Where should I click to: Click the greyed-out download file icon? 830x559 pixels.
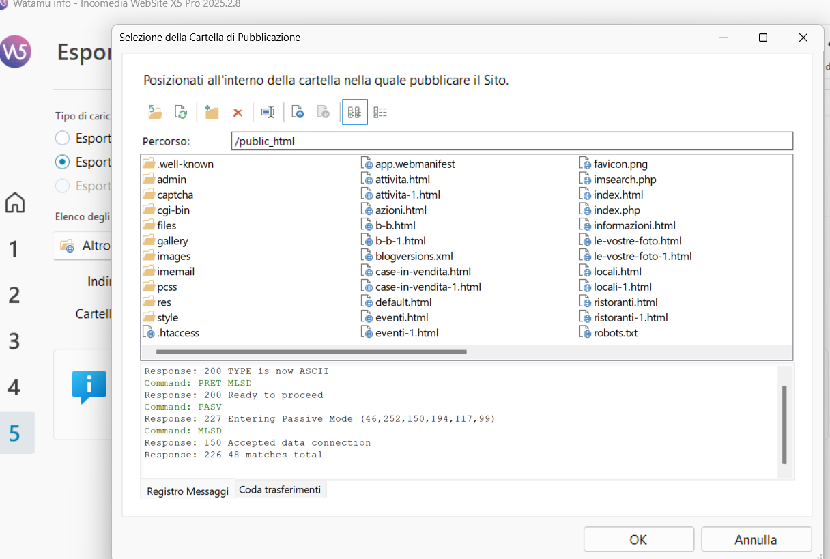tap(324, 112)
